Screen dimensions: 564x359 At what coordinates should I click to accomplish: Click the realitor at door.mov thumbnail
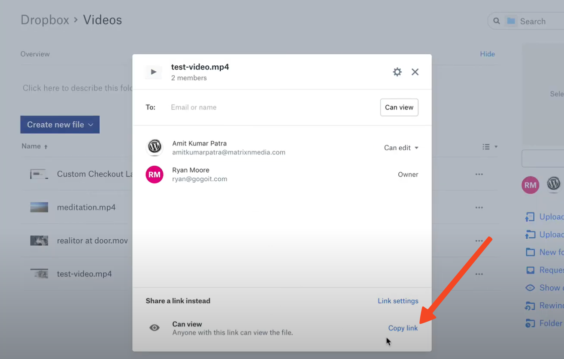[x=39, y=240]
